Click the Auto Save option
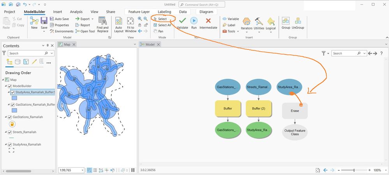This screenshot has width=389, height=175. pos(59,19)
